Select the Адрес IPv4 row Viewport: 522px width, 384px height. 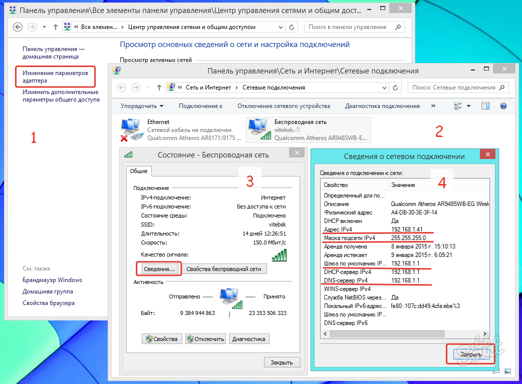point(405,229)
